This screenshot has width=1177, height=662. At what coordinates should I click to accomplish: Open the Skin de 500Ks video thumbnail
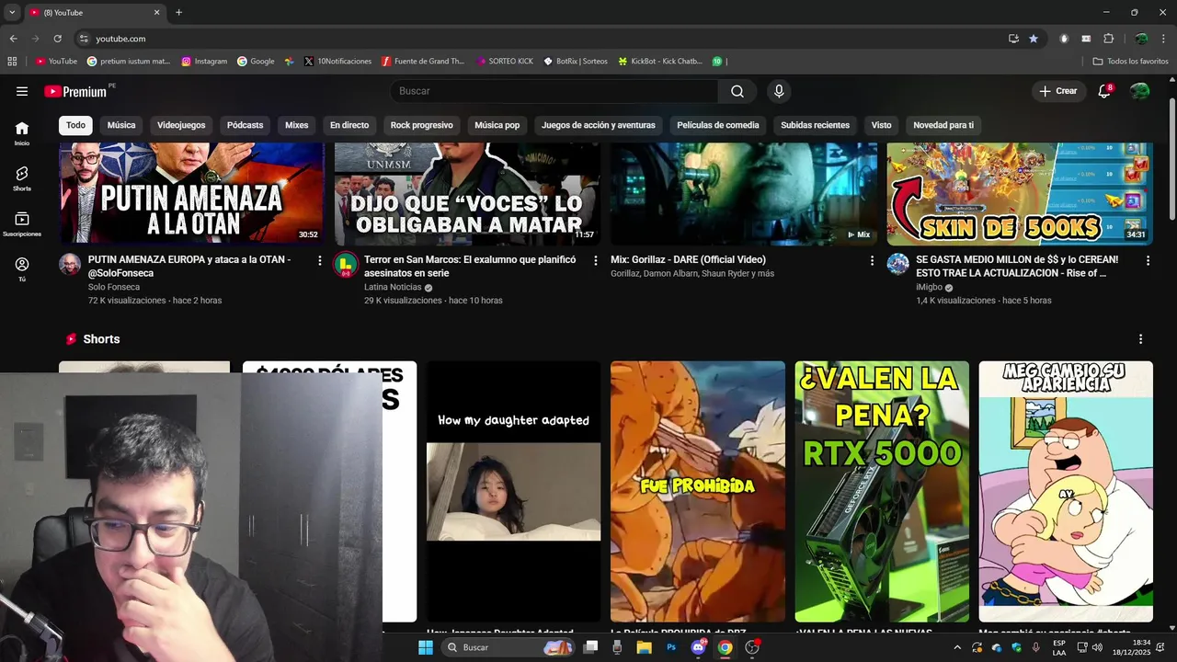1019,194
